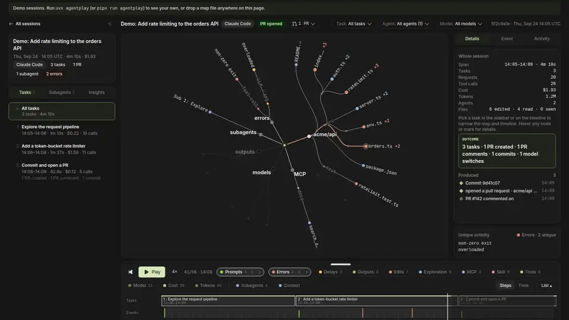Toggle the Context lane filter
The width and height of the screenshot is (569, 320).
click(x=289, y=286)
